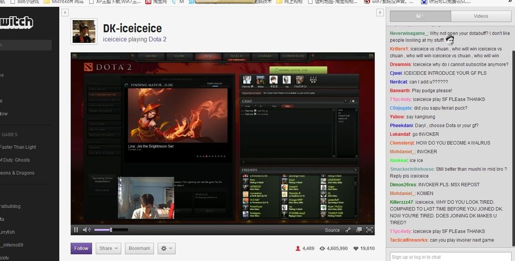Open video options wrench icon
Image resolution: width=515 pixels, height=261 pixels.
click(348, 230)
